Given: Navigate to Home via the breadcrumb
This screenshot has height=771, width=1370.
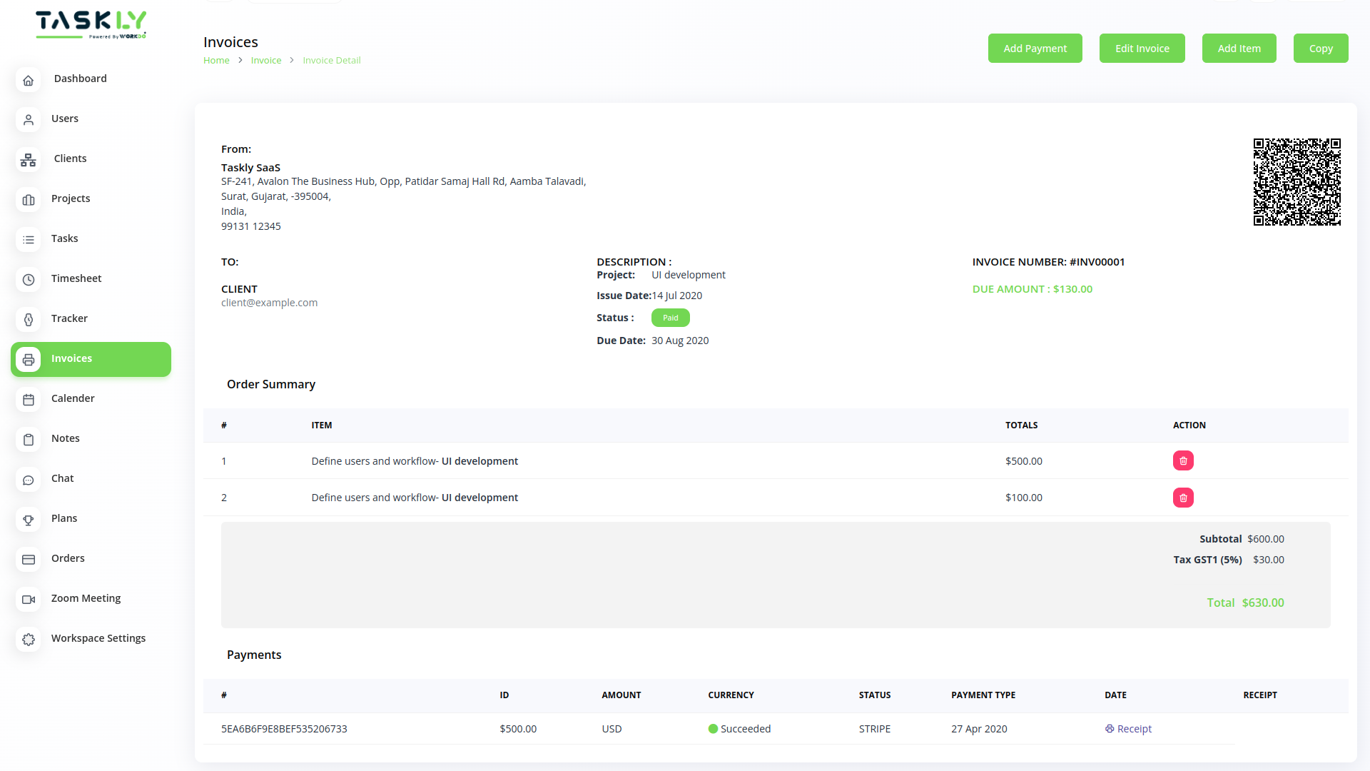Looking at the screenshot, I should click(216, 60).
